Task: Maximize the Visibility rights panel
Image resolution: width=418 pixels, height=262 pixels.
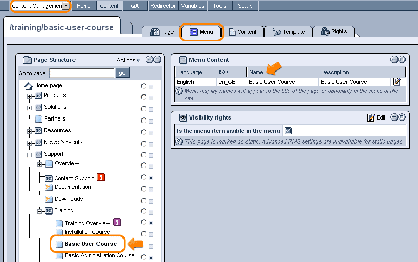Action: coord(402,117)
